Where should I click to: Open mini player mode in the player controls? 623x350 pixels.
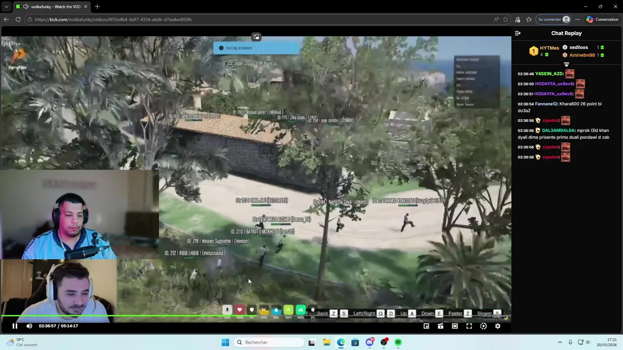pyautogui.click(x=426, y=326)
